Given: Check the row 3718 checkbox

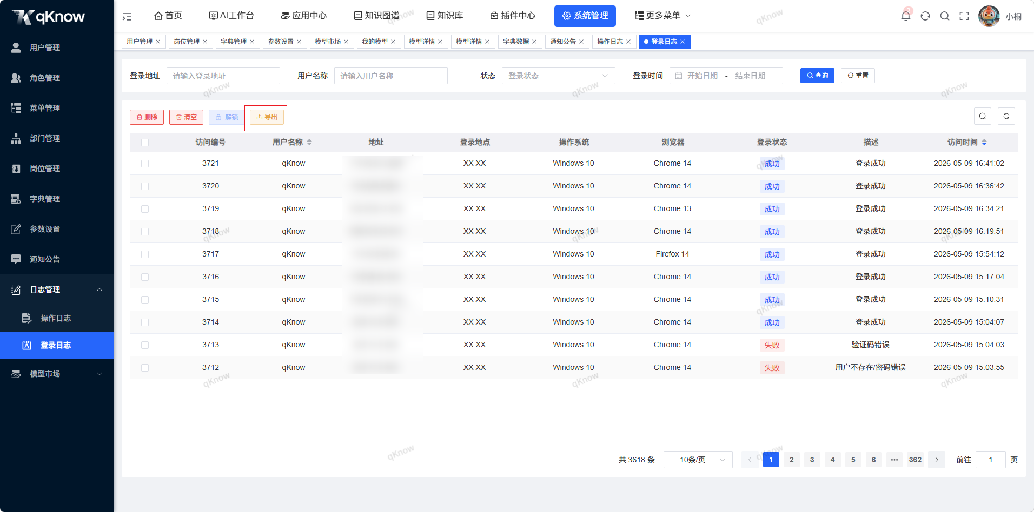Looking at the screenshot, I should pyautogui.click(x=145, y=232).
